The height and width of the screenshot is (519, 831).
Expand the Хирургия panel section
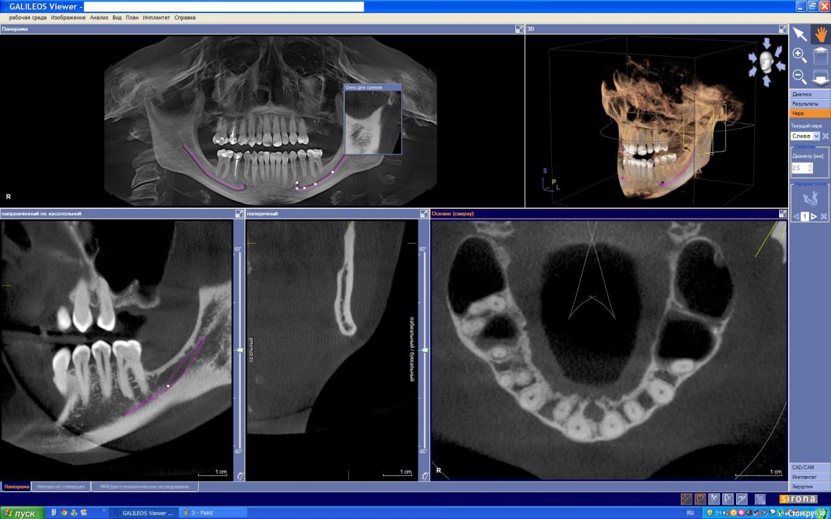pos(810,486)
